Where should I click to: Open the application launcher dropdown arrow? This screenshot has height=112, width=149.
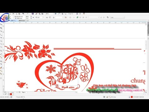click(86, 14)
